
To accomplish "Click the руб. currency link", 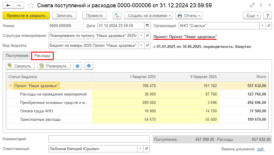I will point(261,149).
